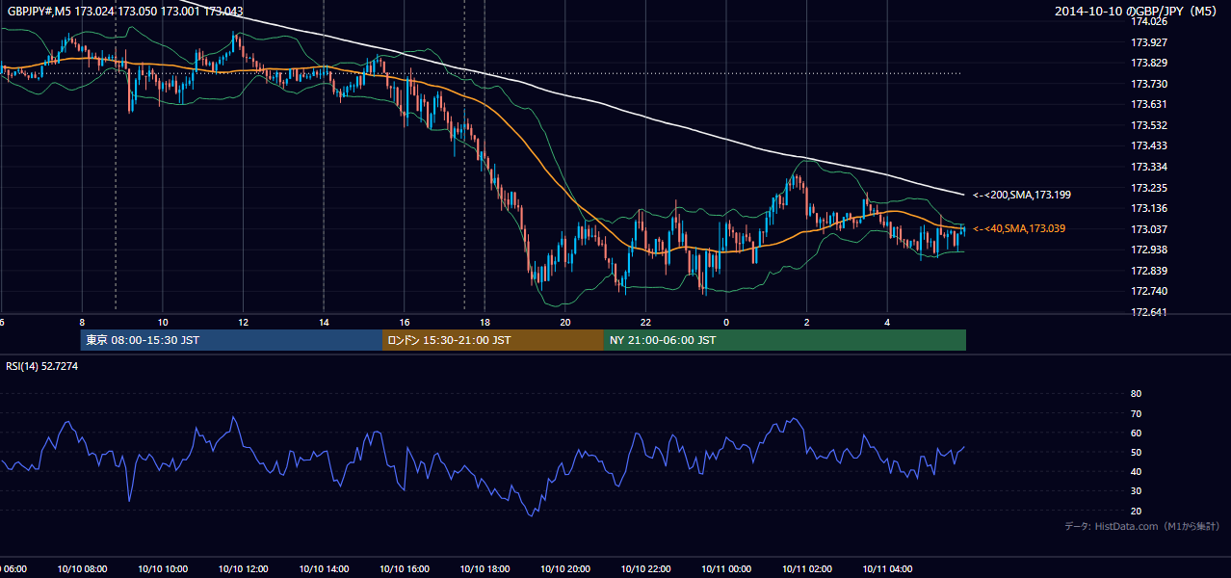Image resolution: width=1231 pixels, height=578 pixels.
Task: Click price axis label 173.927
Action: coord(1149,42)
